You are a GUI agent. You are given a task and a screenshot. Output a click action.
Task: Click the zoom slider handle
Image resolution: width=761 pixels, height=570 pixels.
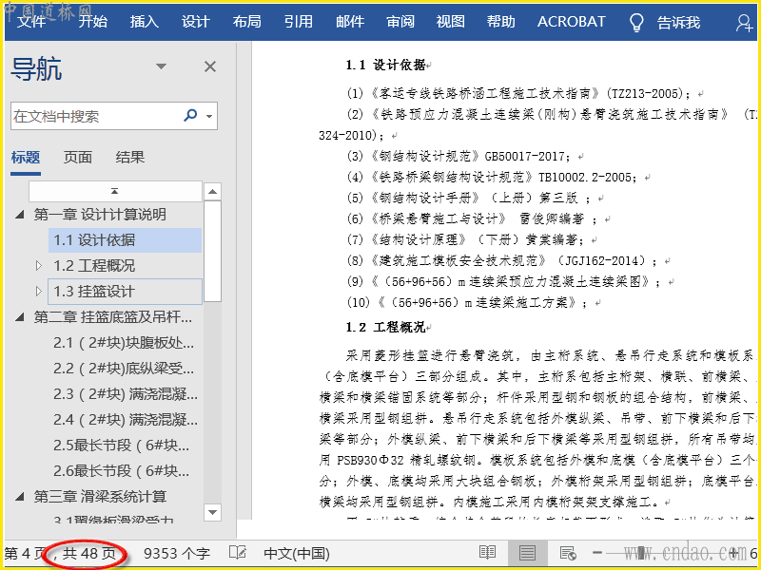click(641, 553)
